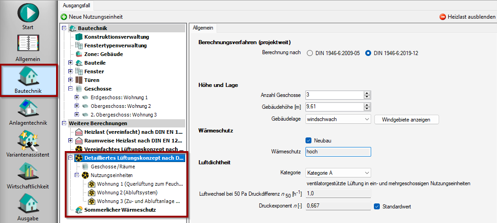Open the Allgemein notebook icon
Viewport: 497px width, 223px height.
28,44
